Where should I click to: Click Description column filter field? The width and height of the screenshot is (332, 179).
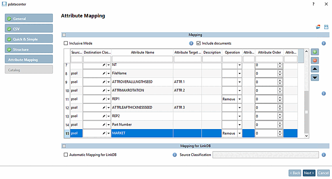pyautogui.click(x=212, y=59)
